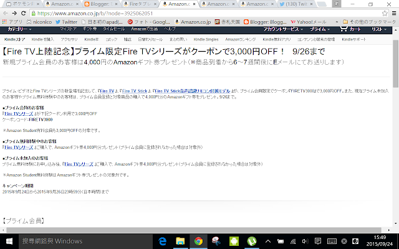Open Kindle Singles subnav item
Screen dimensions: 399x249
point(206,39)
